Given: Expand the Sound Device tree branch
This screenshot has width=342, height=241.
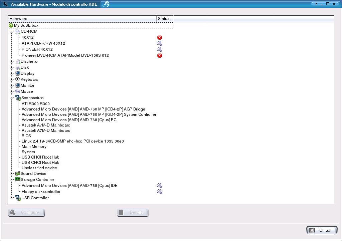Looking at the screenshot, I should tap(12, 174).
